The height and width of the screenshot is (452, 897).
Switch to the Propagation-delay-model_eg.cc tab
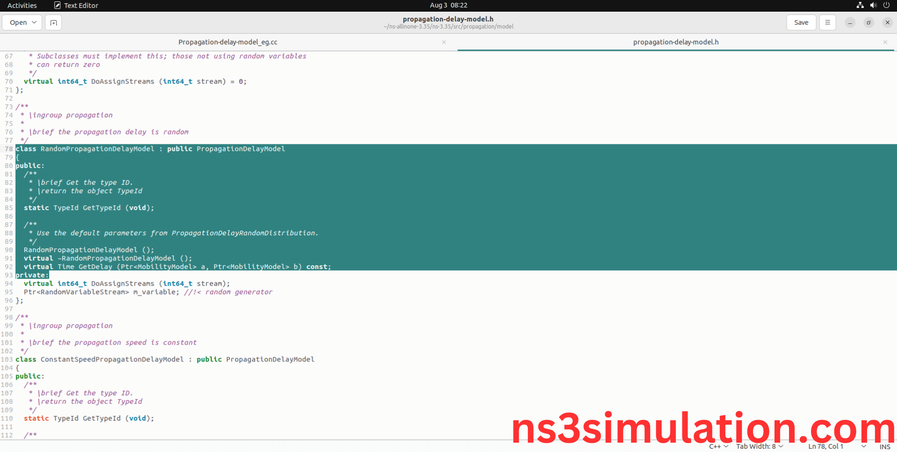tap(228, 42)
